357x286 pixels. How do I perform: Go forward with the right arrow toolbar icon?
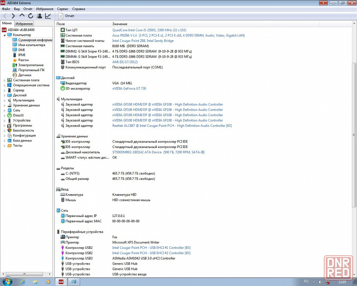tap(13, 16)
